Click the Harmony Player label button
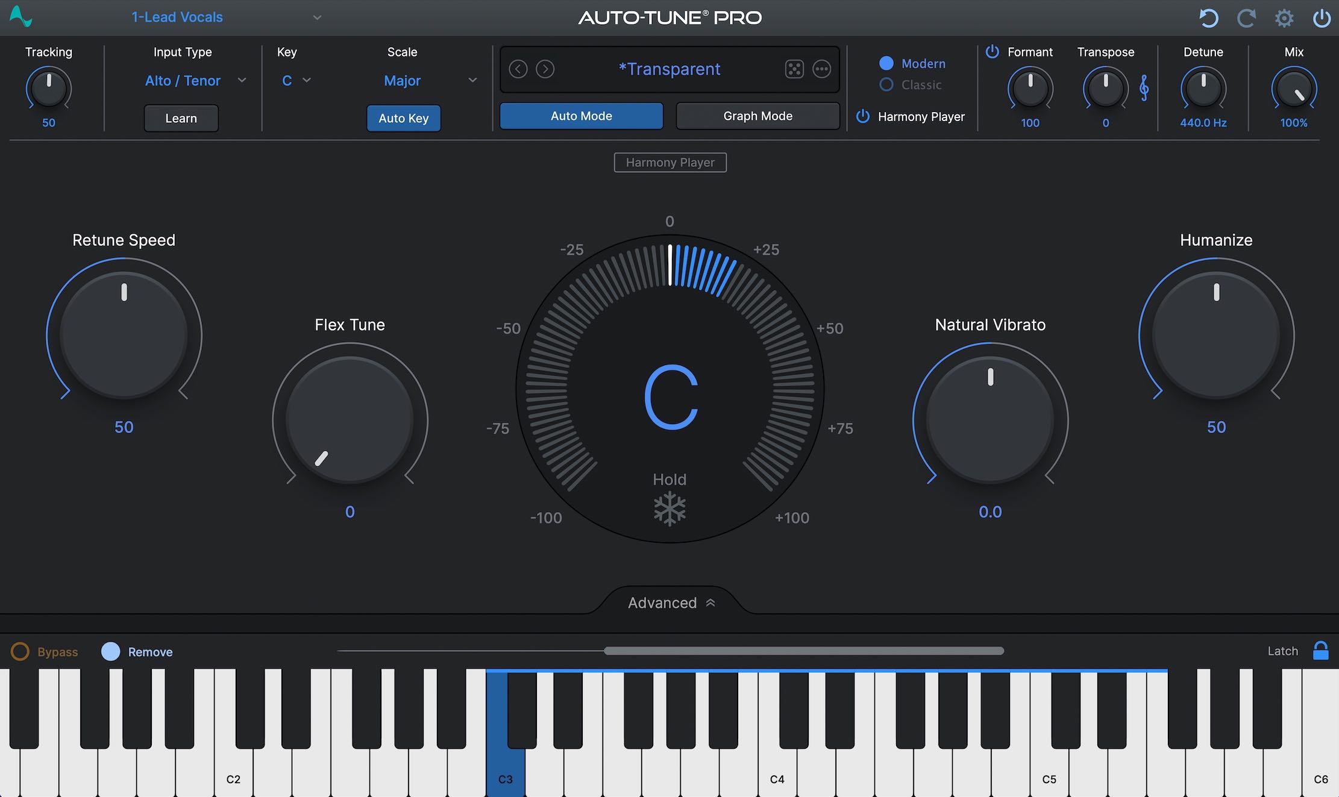 point(670,163)
